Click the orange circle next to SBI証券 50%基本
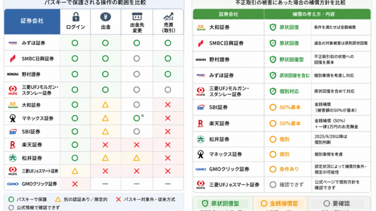Image resolution: width=376 pixels, height=211 pixels. click(x=272, y=107)
